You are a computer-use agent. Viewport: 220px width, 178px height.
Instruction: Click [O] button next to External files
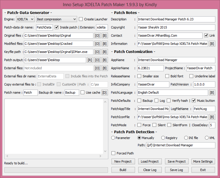click(97, 68)
